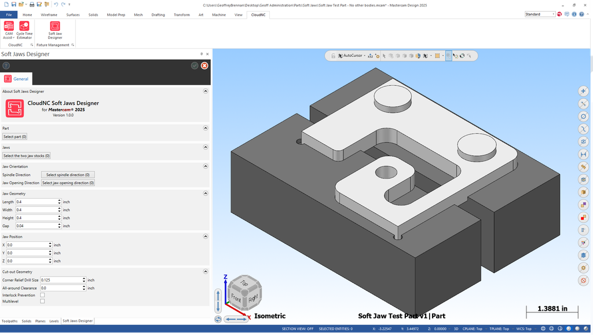Undo the last action
Image resolution: width=593 pixels, height=335 pixels.
56,5
